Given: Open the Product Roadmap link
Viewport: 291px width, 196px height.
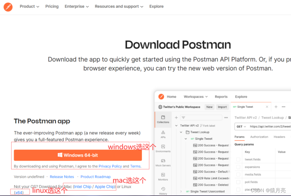Looking at the screenshot, I should point(96,177).
